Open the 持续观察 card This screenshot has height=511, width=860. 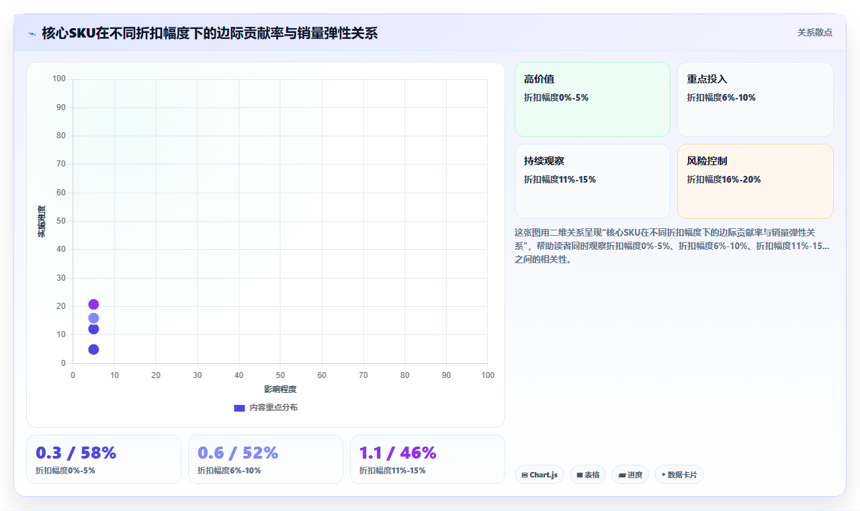tap(593, 181)
